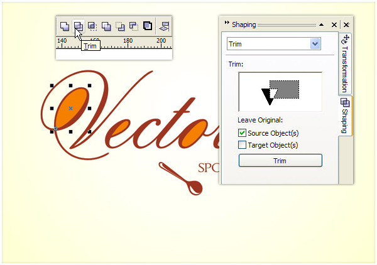This screenshot has width=377, height=265.
Task: Click the Trim shaping icon
Action: pyautogui.click(x=79, y=26)
